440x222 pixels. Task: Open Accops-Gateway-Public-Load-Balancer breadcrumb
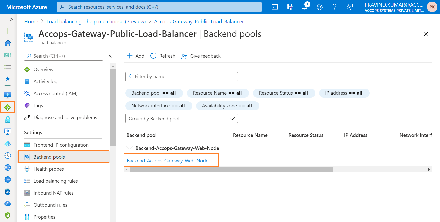click(199, 22)
